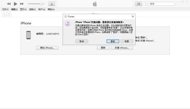Screen dimensions: 190x109
Task: Click the play button icon
Action: (15, 4)
